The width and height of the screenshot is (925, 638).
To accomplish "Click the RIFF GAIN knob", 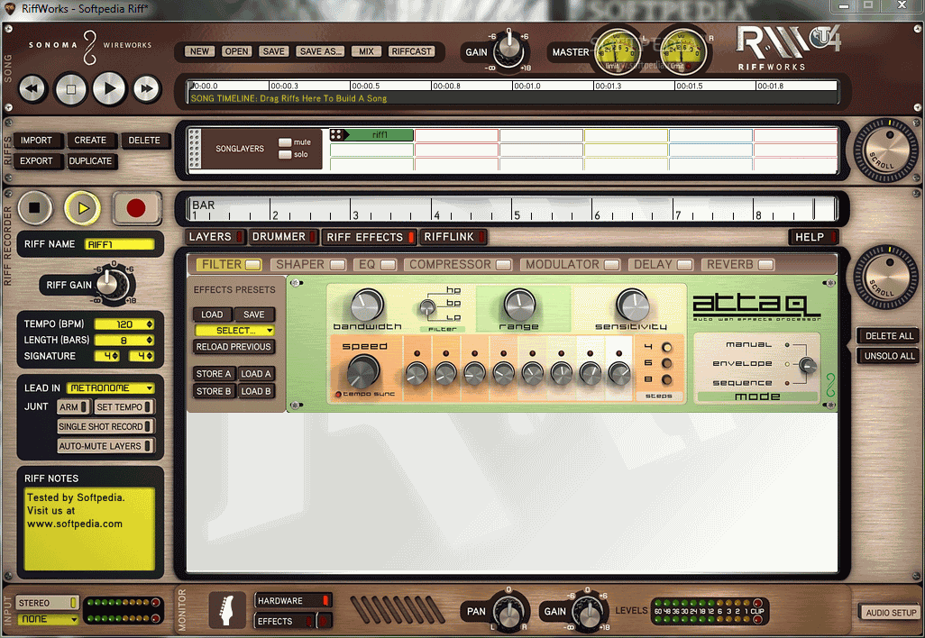I will pyautogui.click(x=109, y=283).
